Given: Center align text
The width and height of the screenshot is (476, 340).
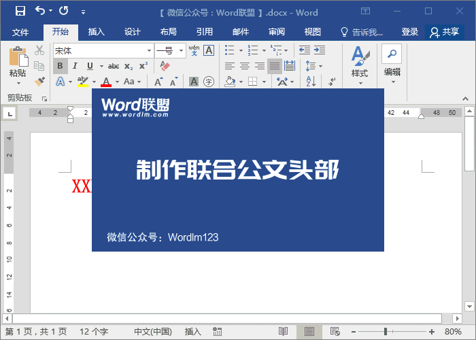Looking at the screenshot, I should coord(245,66).
